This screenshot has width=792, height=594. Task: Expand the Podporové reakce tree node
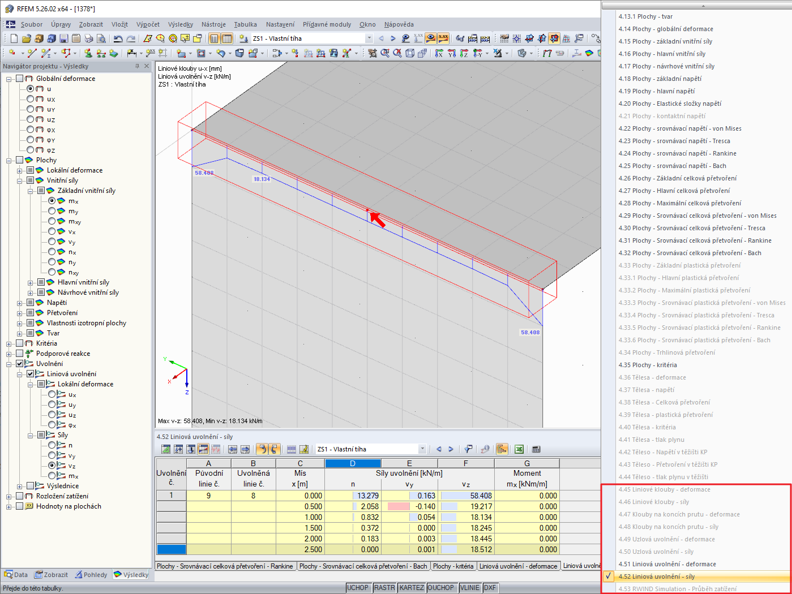click(x=10, y=354)
